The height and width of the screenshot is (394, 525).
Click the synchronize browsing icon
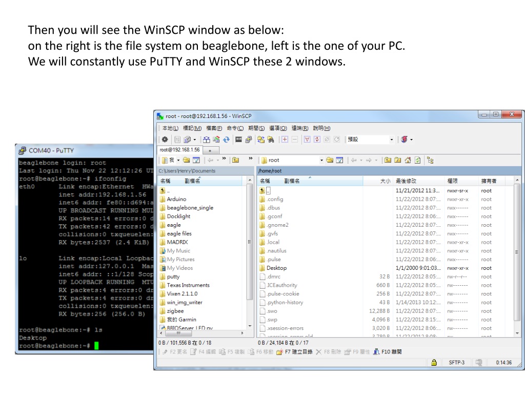[x=261, y=140]
